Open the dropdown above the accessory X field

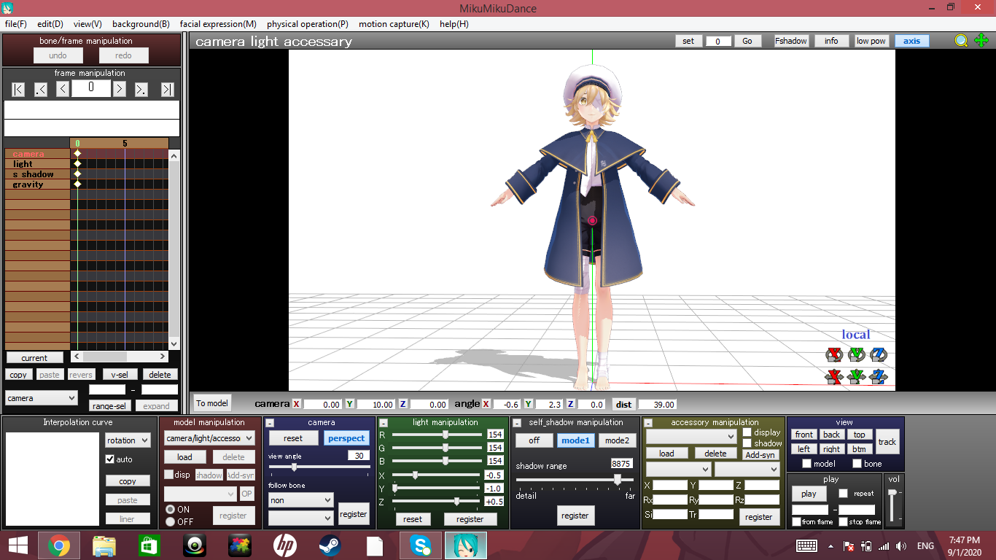pos(678,470)
